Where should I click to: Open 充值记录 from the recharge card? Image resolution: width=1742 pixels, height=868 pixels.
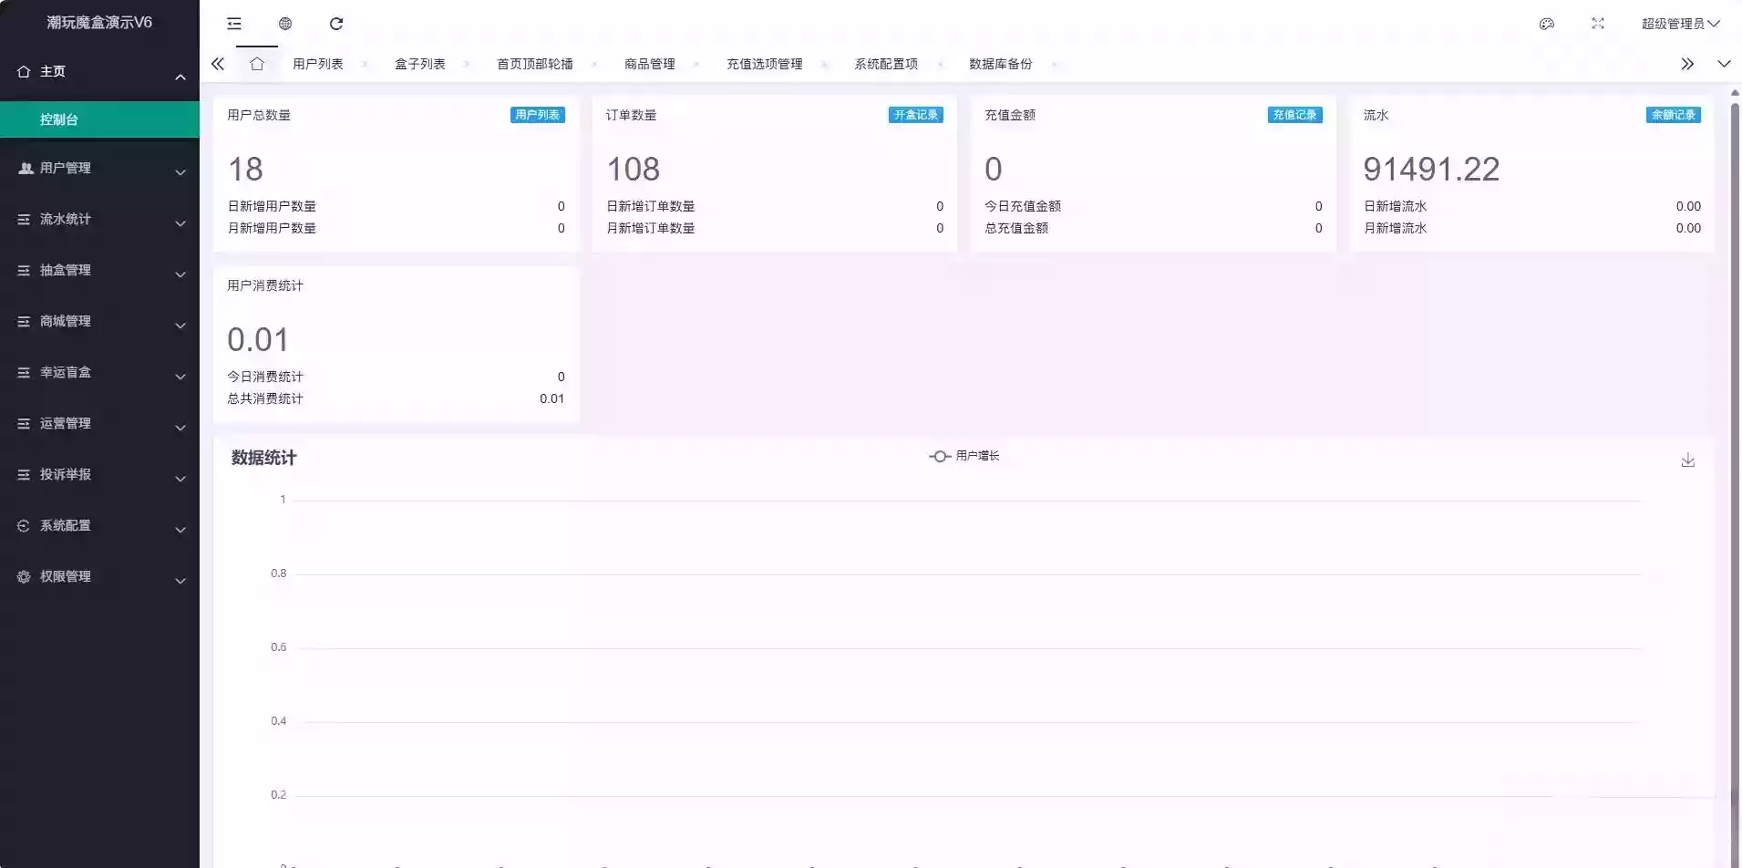click(1294, 115)
